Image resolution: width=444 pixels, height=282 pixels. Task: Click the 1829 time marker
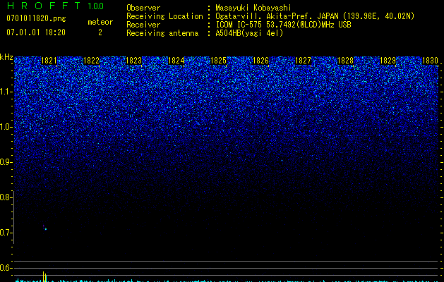coord(388,61)
